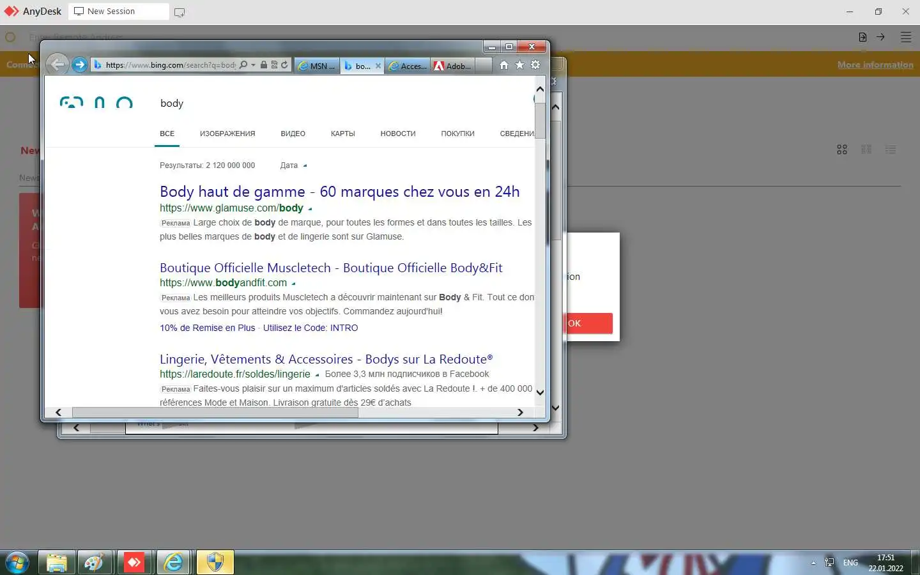Open the Internet Explorer tools gear
This screenshot has height=575, width=920.
tap(535, 65)
